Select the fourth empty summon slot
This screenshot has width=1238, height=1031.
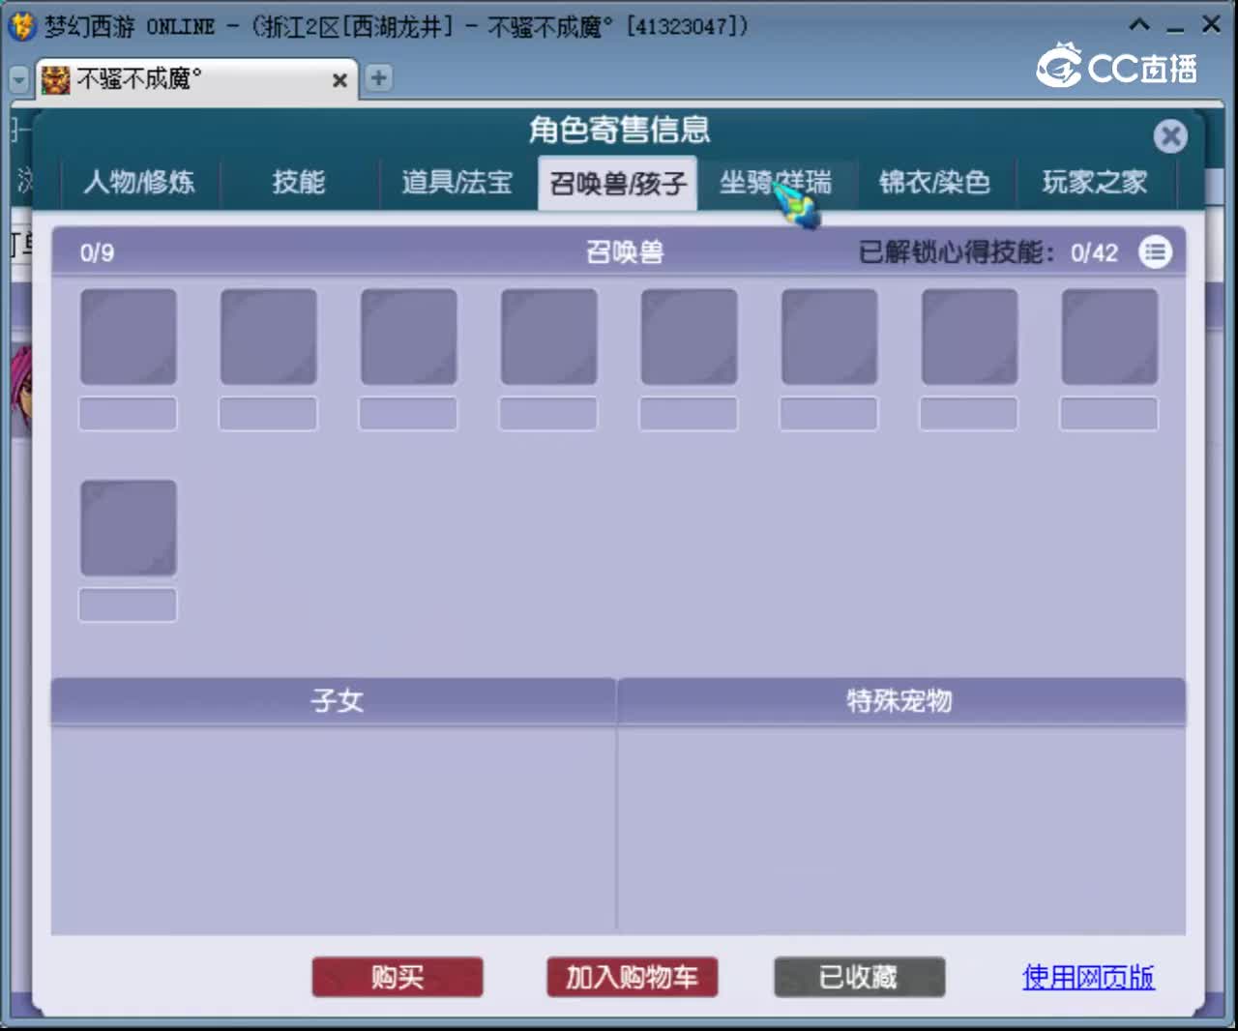pyautogui.click(x=549, y=337)
